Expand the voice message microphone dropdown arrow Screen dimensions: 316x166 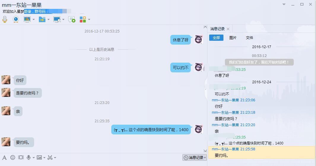[34, 158]
